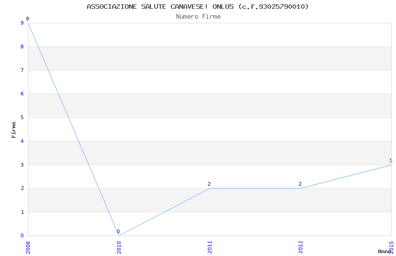
Task: Click the 2011 year label on x-axis
Action: pyautogui.click(x=210, y=248)
